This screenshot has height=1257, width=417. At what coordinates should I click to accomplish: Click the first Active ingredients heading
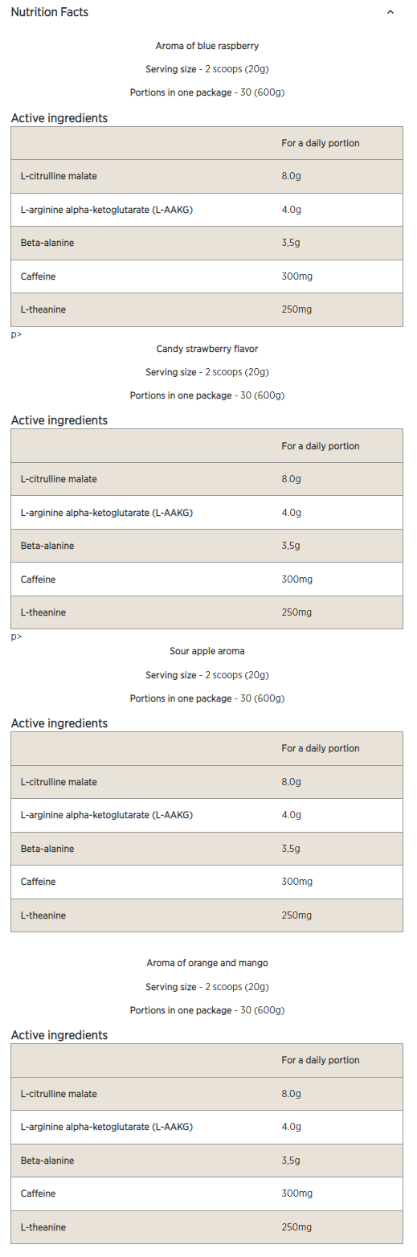[59, 118]
